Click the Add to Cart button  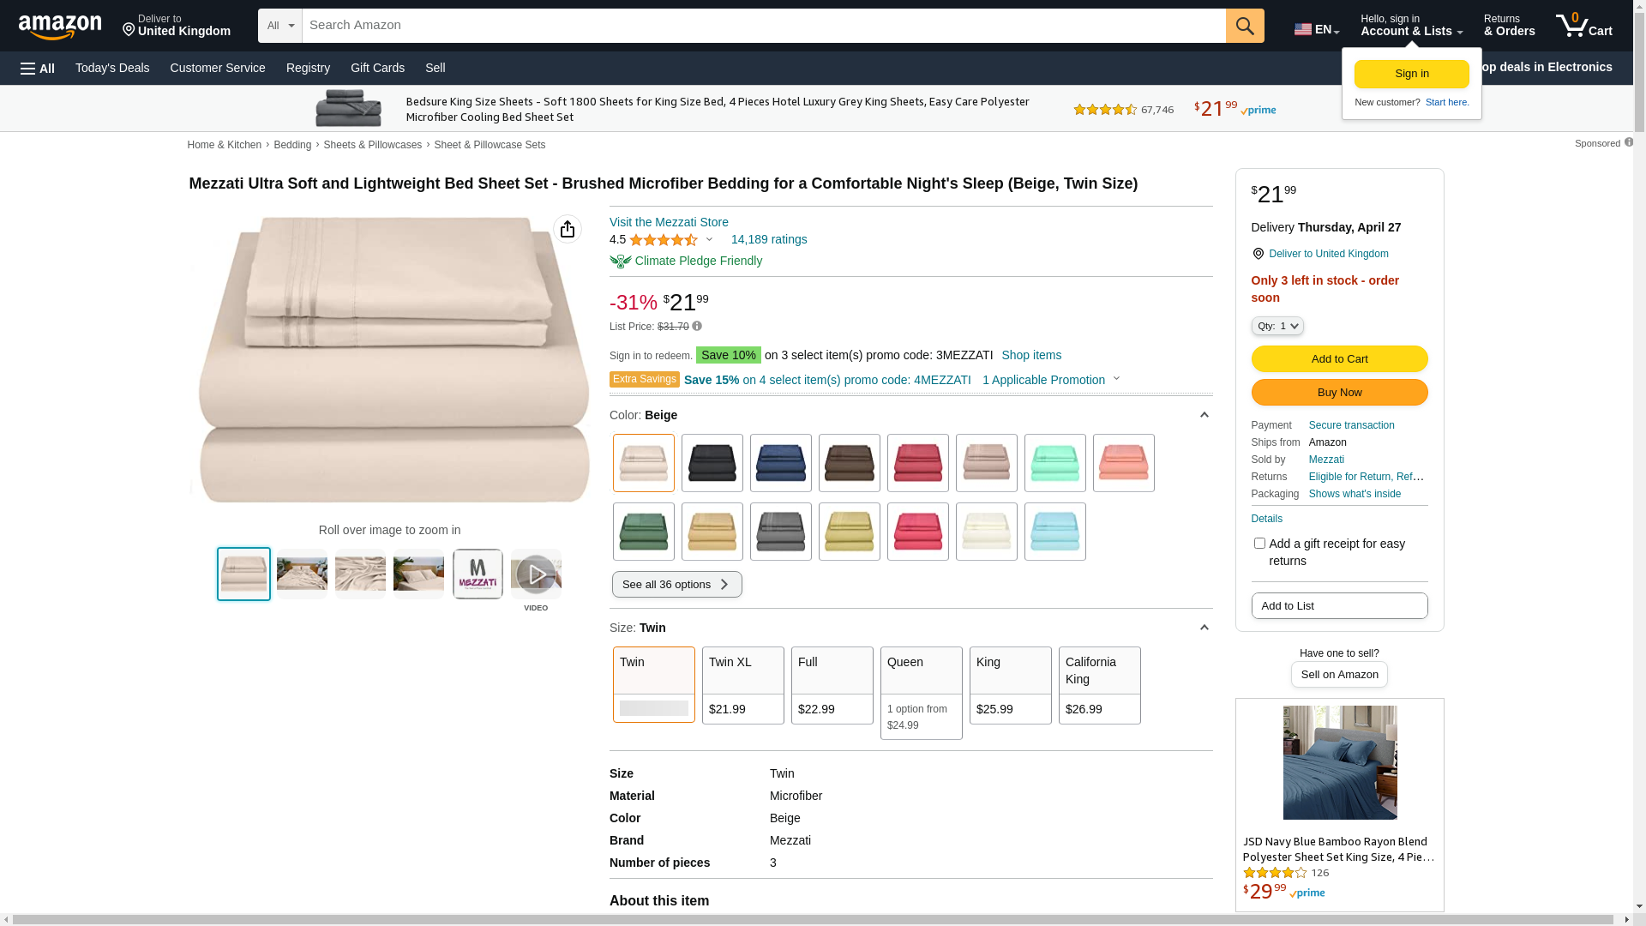(x=1339, y=358)
